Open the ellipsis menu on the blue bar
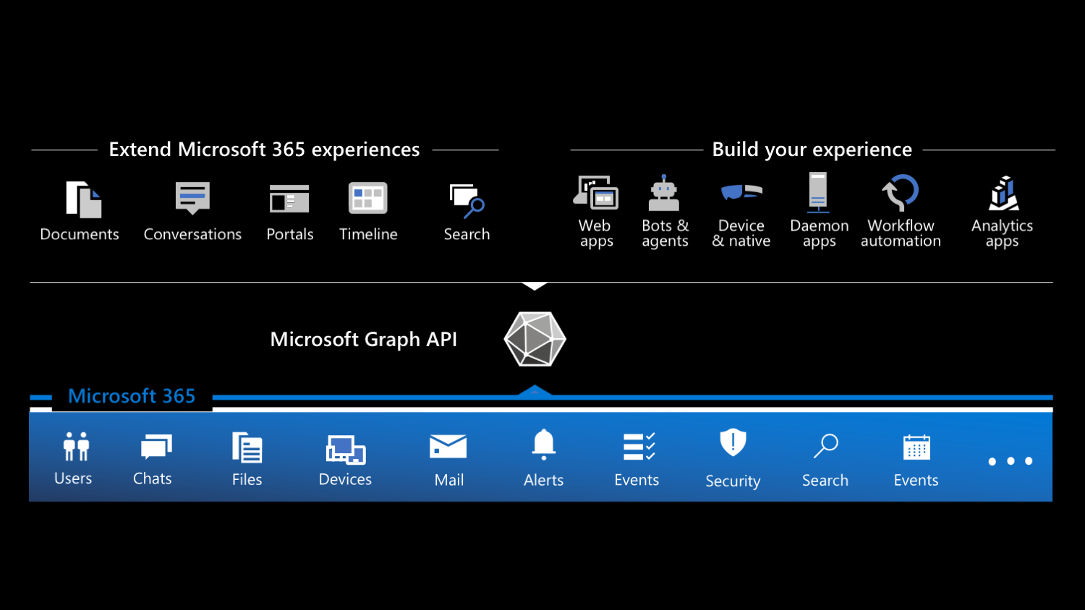The height and width of the screenshot is (610, 1085). click(x=1010, y=460)
